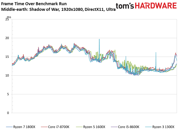Screen dimensions: 179x134
Task: Click the 5 y-axis label
Action: click(8, 94)
